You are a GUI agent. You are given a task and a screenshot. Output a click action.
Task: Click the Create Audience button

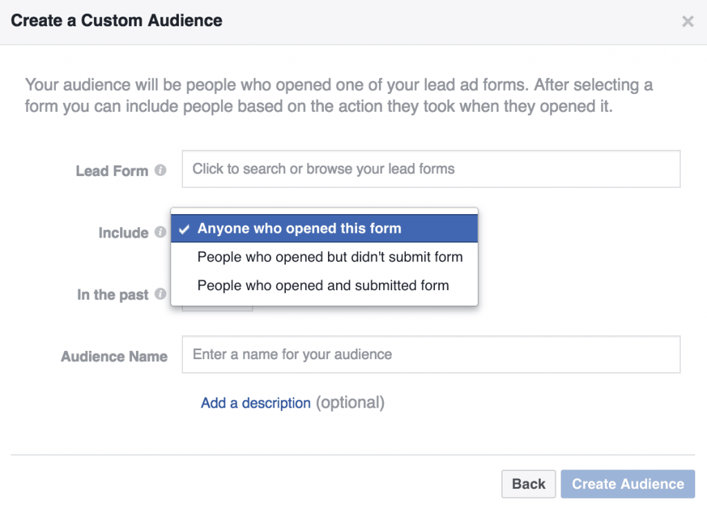pos(628,483)
